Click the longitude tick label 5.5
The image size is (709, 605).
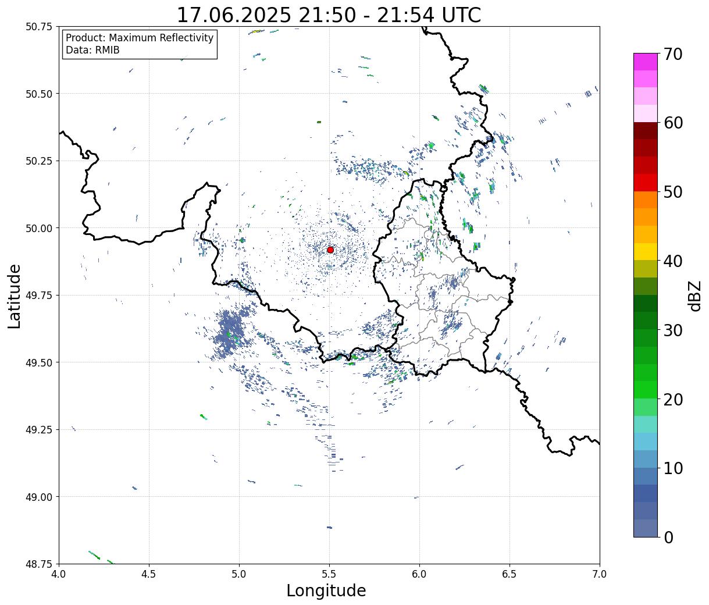coord(329,574)
